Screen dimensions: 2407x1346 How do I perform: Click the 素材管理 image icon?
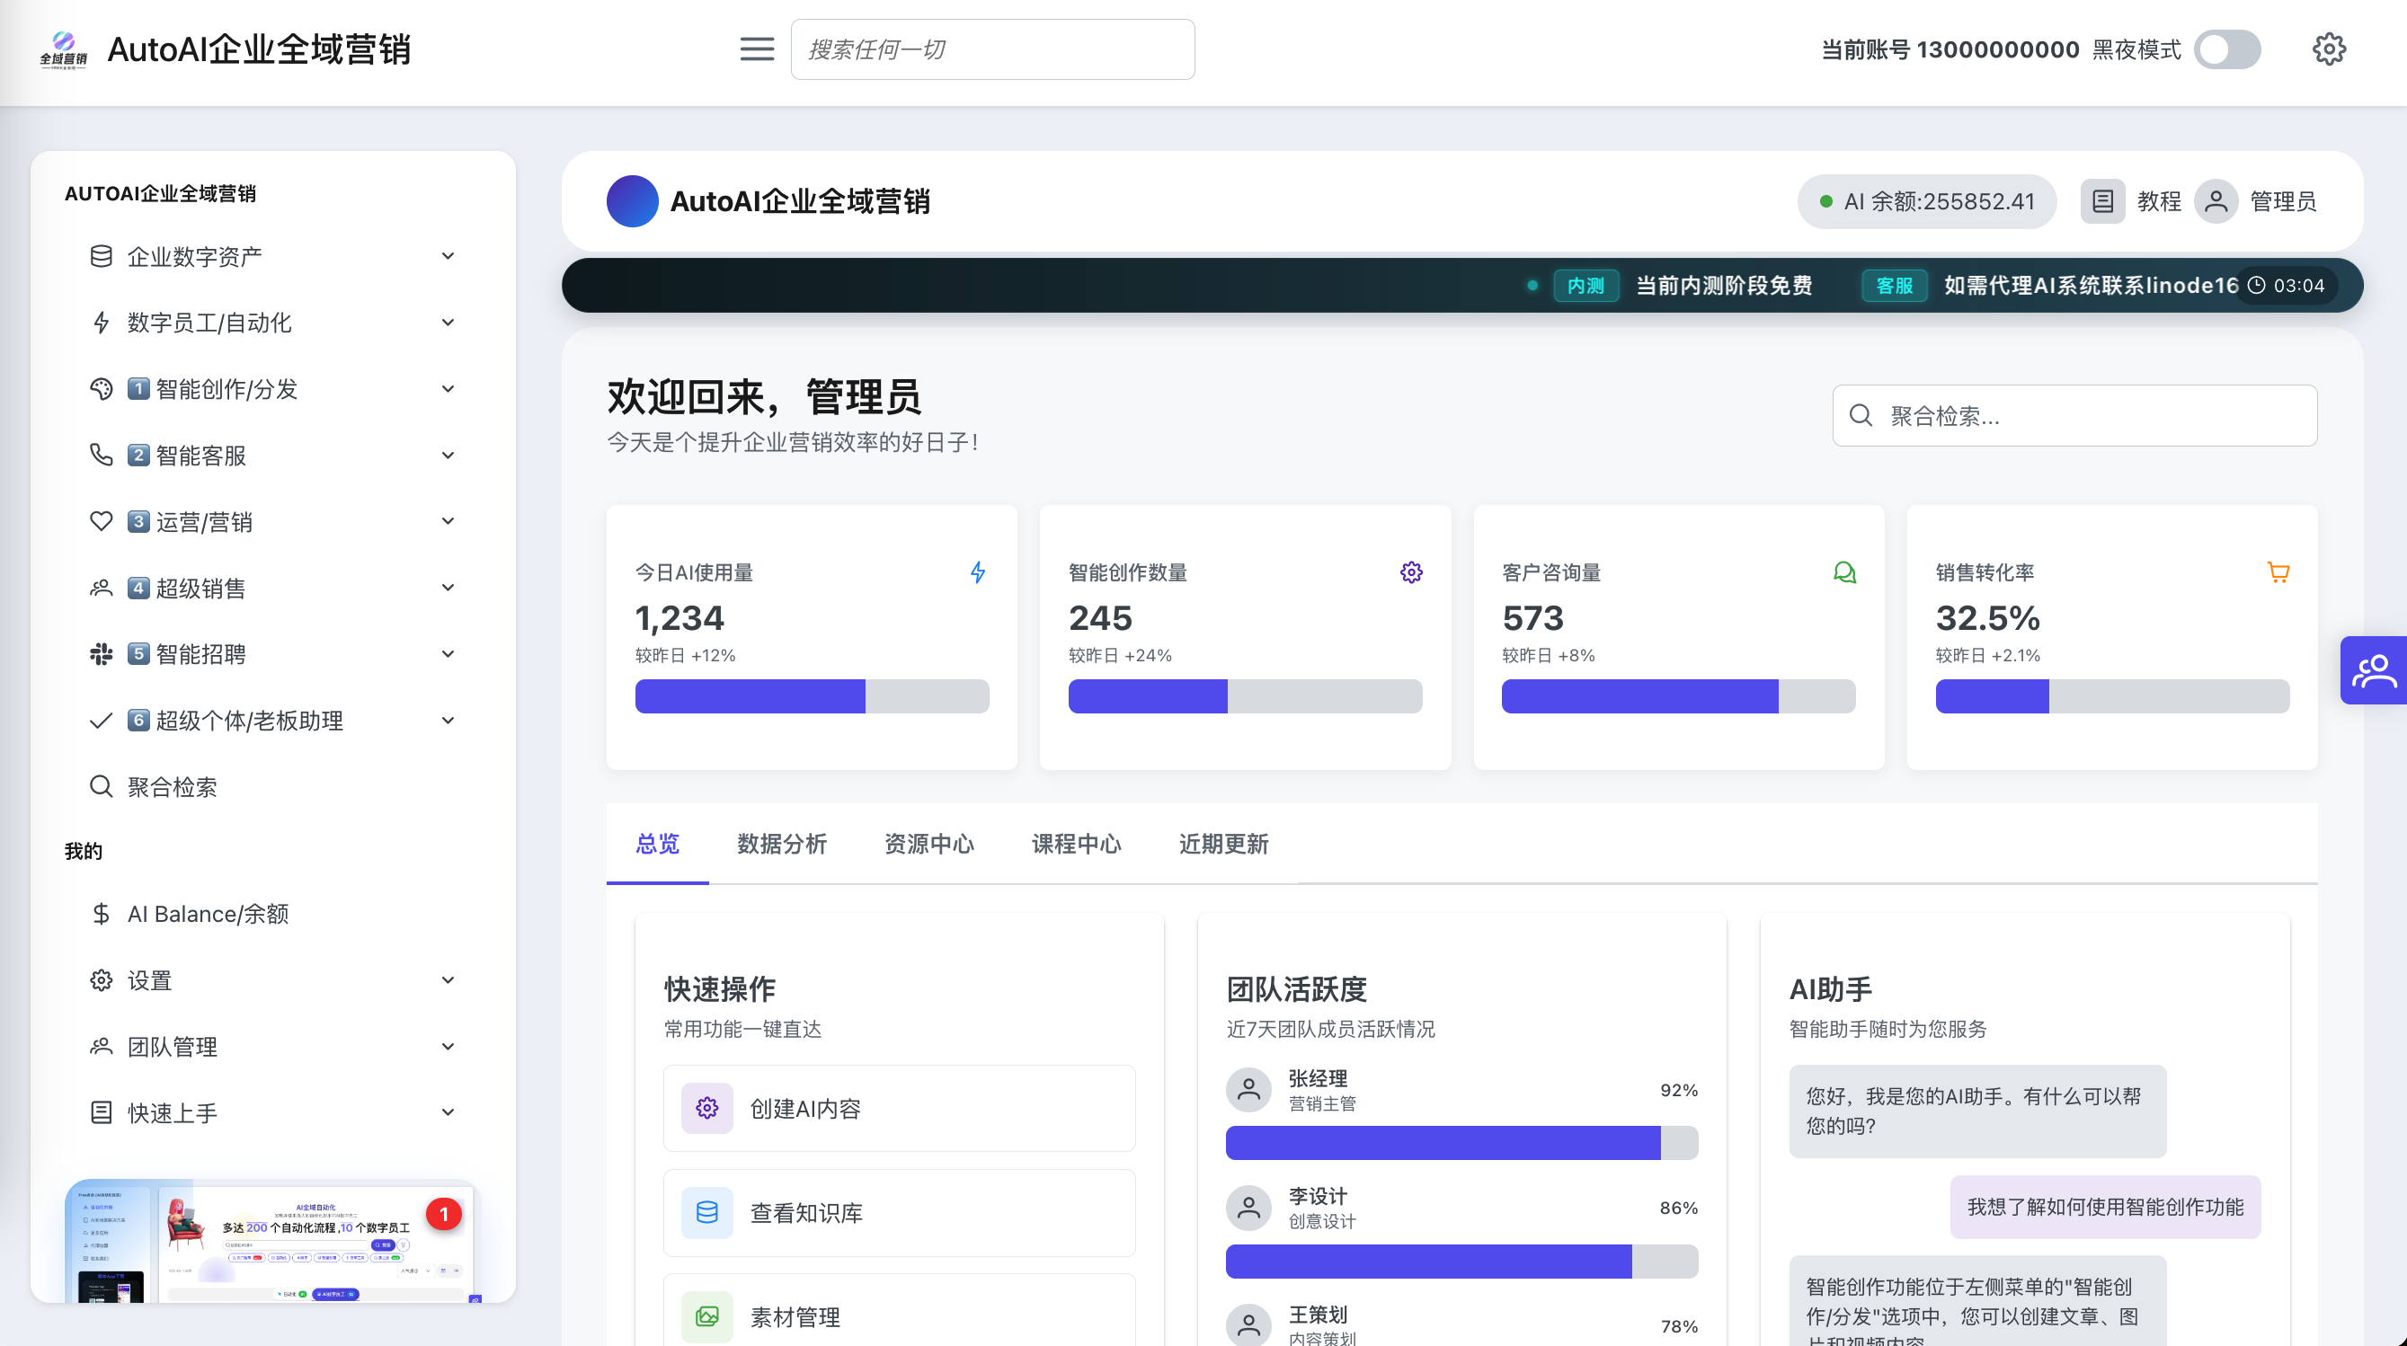coord(707,1317)
